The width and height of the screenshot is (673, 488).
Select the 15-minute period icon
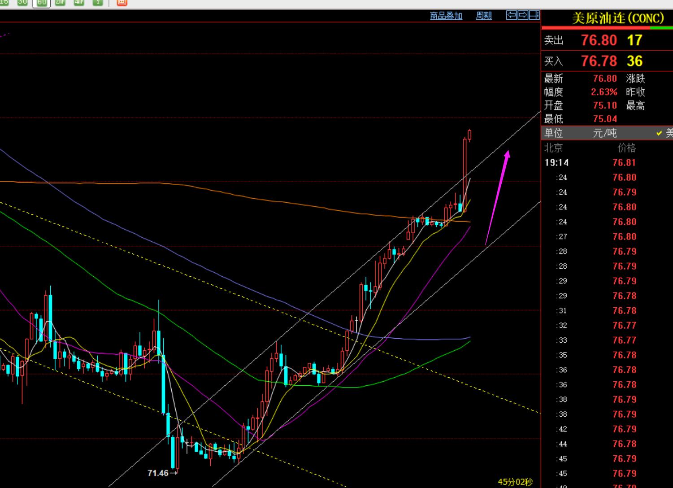[x=4, y=2]
